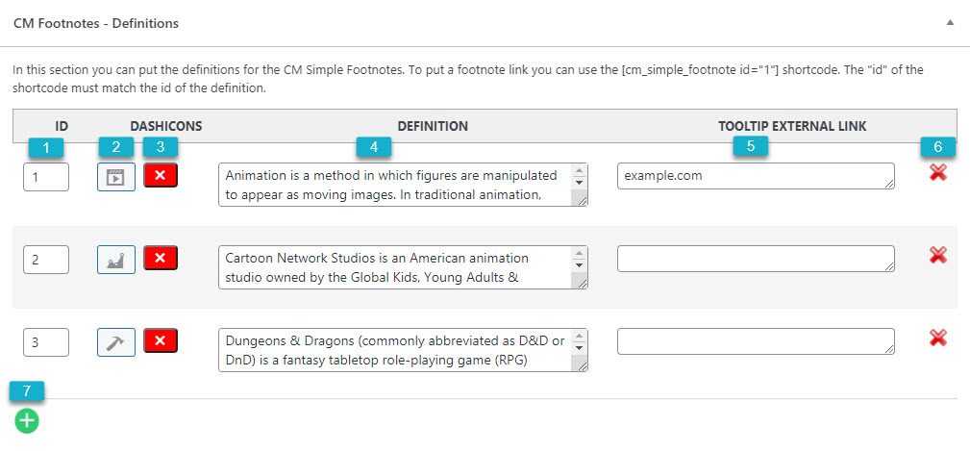
Task: Add a new footnote definition with green plus
Action: click(27, 420)
